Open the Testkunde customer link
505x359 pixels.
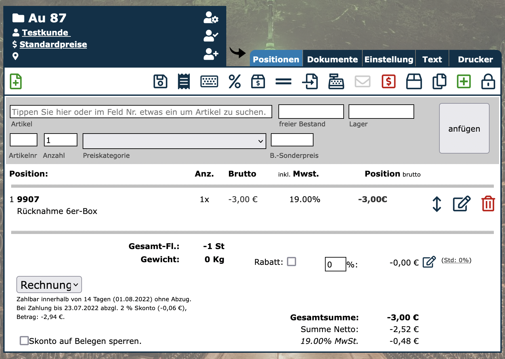click(x=45, y=32)
